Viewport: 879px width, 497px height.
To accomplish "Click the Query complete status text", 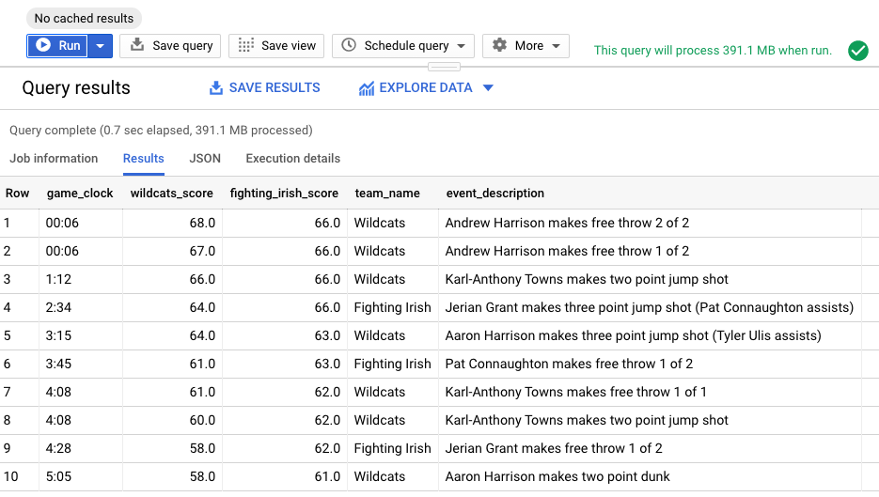I will (x=161, y=130).
